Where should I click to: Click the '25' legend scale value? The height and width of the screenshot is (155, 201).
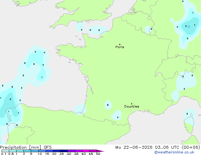(62, 154)
